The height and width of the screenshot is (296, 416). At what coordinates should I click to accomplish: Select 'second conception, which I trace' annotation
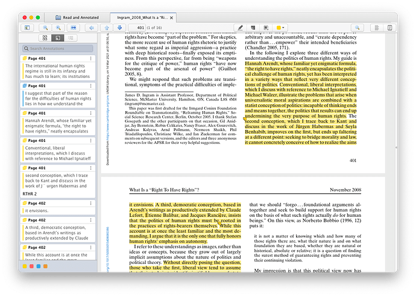pyautogui.click(x=57, y=181)
